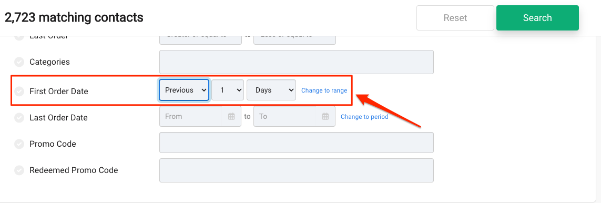Viewport: 601px width, 203px height.
Task: Click the Change to range link
Action: (324, 90)
